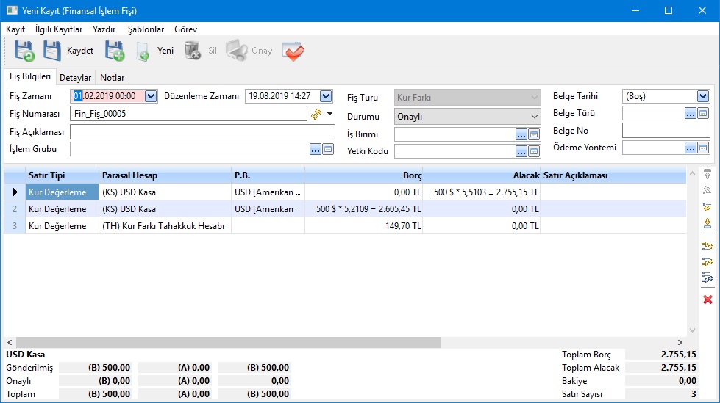Click the Parasal Hesap column header

click(165, 175)
